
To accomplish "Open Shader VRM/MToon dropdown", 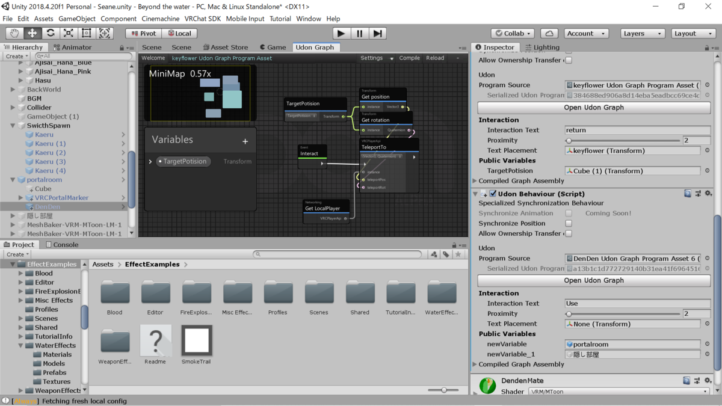I will (x=619, y=392).
